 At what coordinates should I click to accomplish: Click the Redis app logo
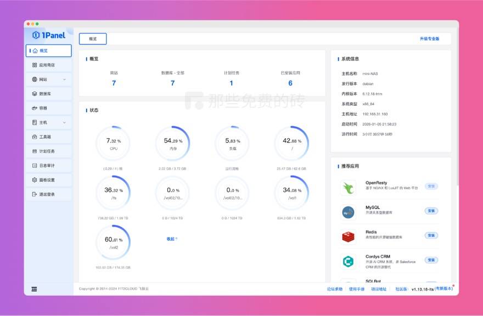pyautogui.click(x=348, y=236)
